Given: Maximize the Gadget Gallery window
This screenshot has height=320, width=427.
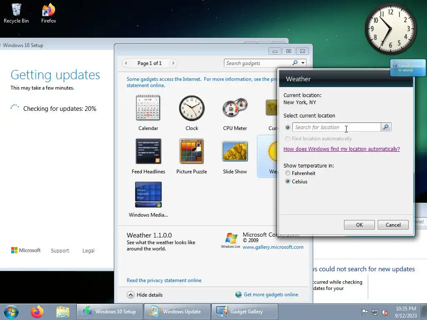Looking at the screenshot, I should (x=289, y=51).
